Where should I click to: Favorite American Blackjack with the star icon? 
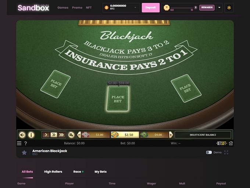24,153
